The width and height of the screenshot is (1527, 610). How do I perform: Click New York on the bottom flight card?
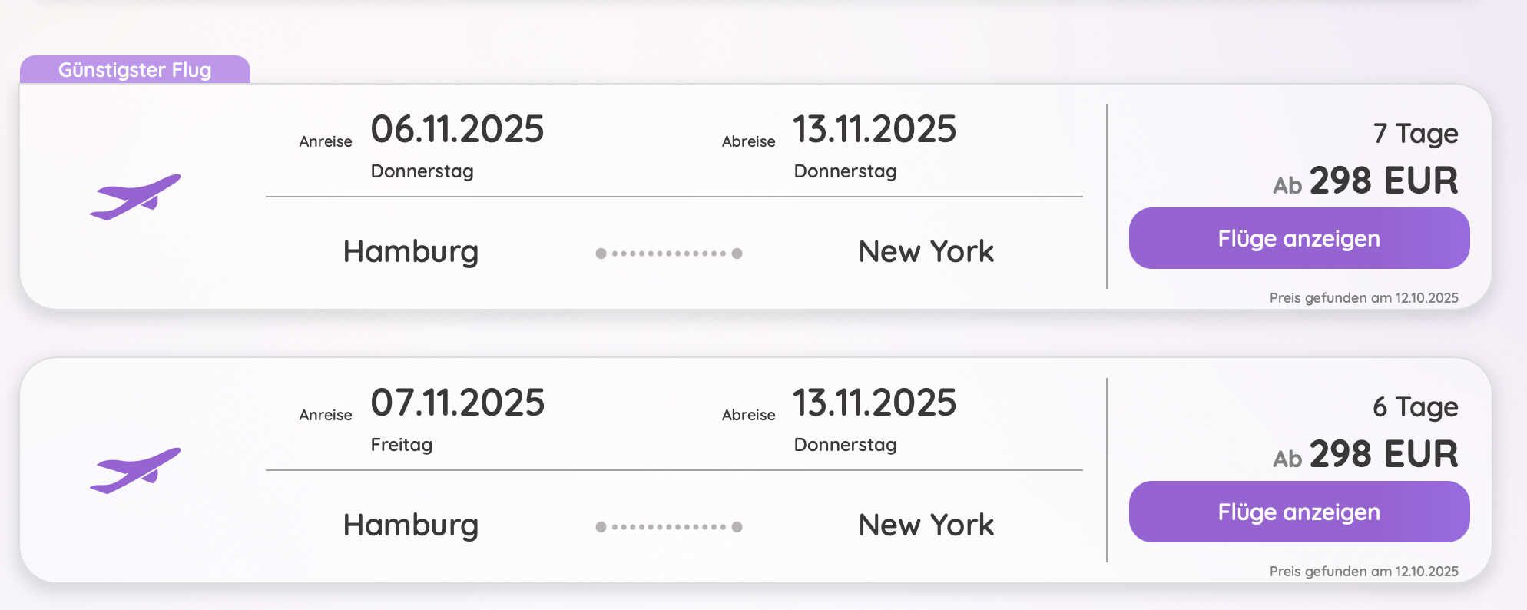coord(926,524)
